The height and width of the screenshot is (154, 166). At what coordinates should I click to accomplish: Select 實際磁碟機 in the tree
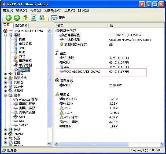coord(27,108)
